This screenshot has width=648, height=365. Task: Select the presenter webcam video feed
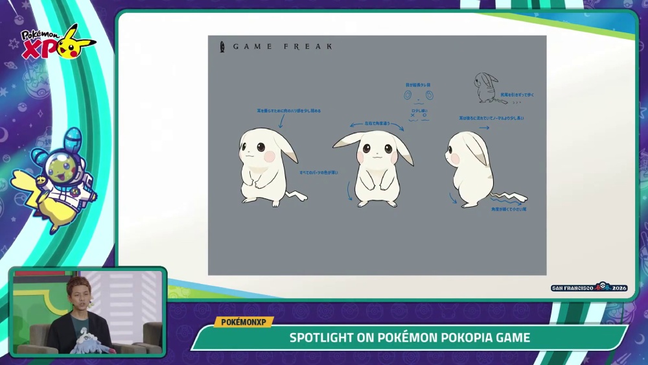click(x=87, y=312)
